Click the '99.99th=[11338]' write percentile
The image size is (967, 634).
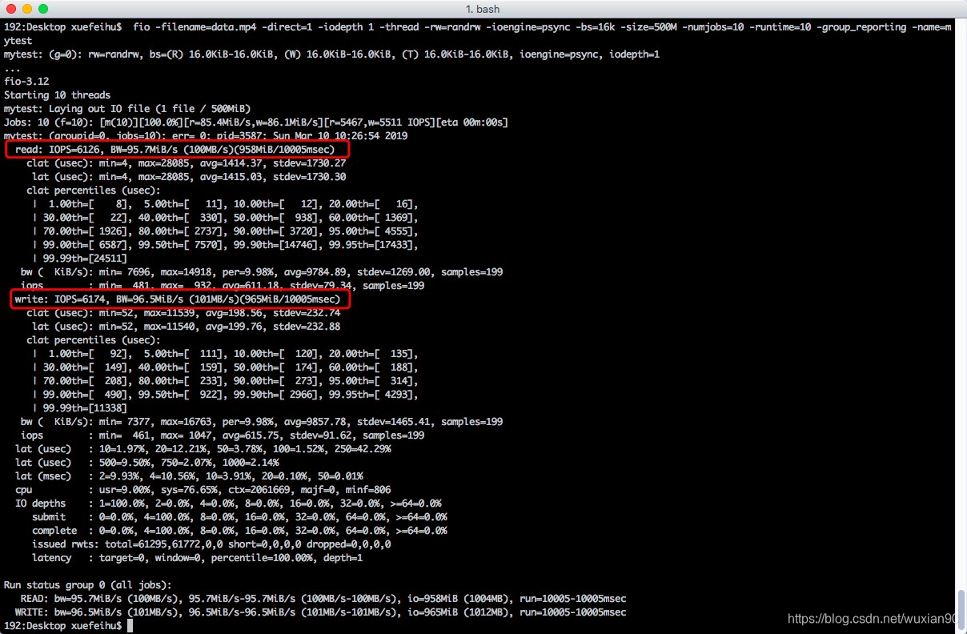point(79,408)
